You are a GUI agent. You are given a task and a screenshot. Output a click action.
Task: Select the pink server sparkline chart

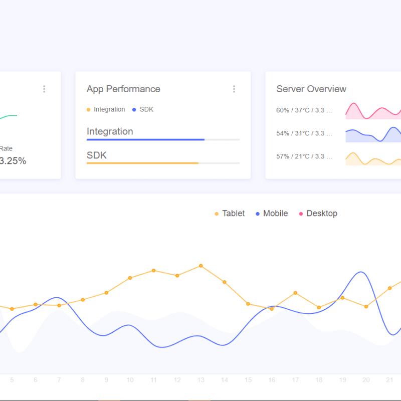click(x=373, y=111)
